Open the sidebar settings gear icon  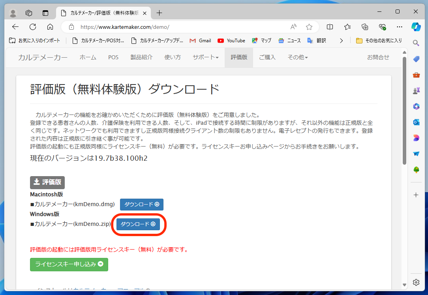click(x=416, y=282)
